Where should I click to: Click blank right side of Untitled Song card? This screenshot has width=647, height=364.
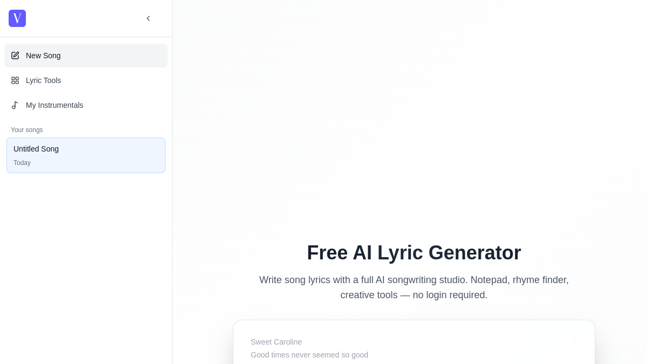pos(124,155)
